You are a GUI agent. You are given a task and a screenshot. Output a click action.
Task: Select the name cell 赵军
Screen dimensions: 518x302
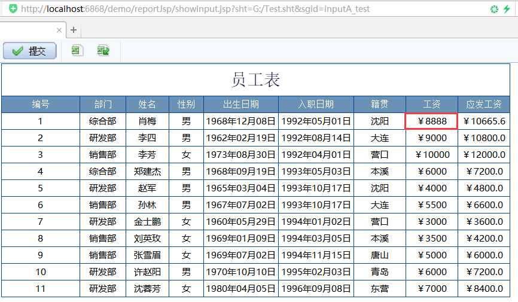point(147,188)
